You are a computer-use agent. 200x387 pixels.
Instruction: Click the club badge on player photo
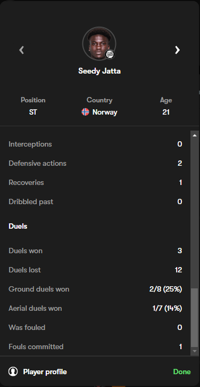110,54
